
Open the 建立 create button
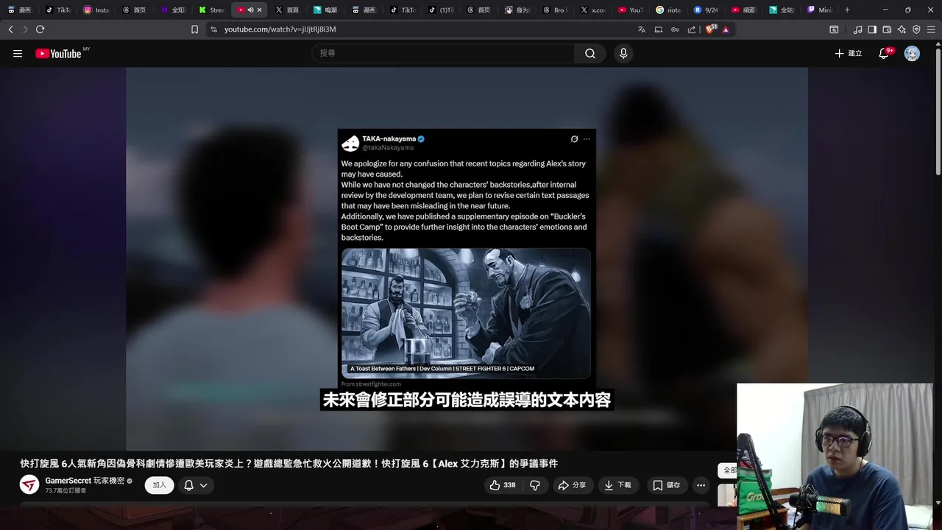[848, 53]
